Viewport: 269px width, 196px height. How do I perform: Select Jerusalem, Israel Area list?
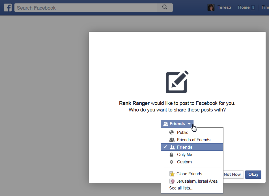pyautogui.click(x=192, y=181)
